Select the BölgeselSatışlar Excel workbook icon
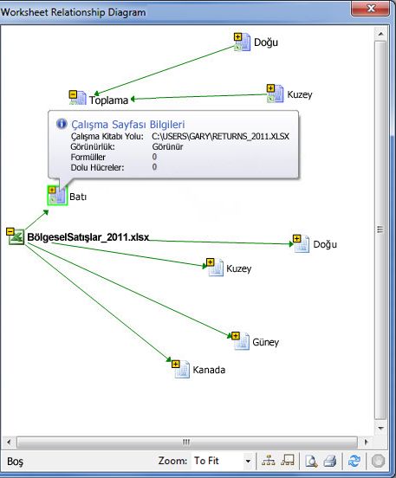396x478 pixels. point(16,237)
